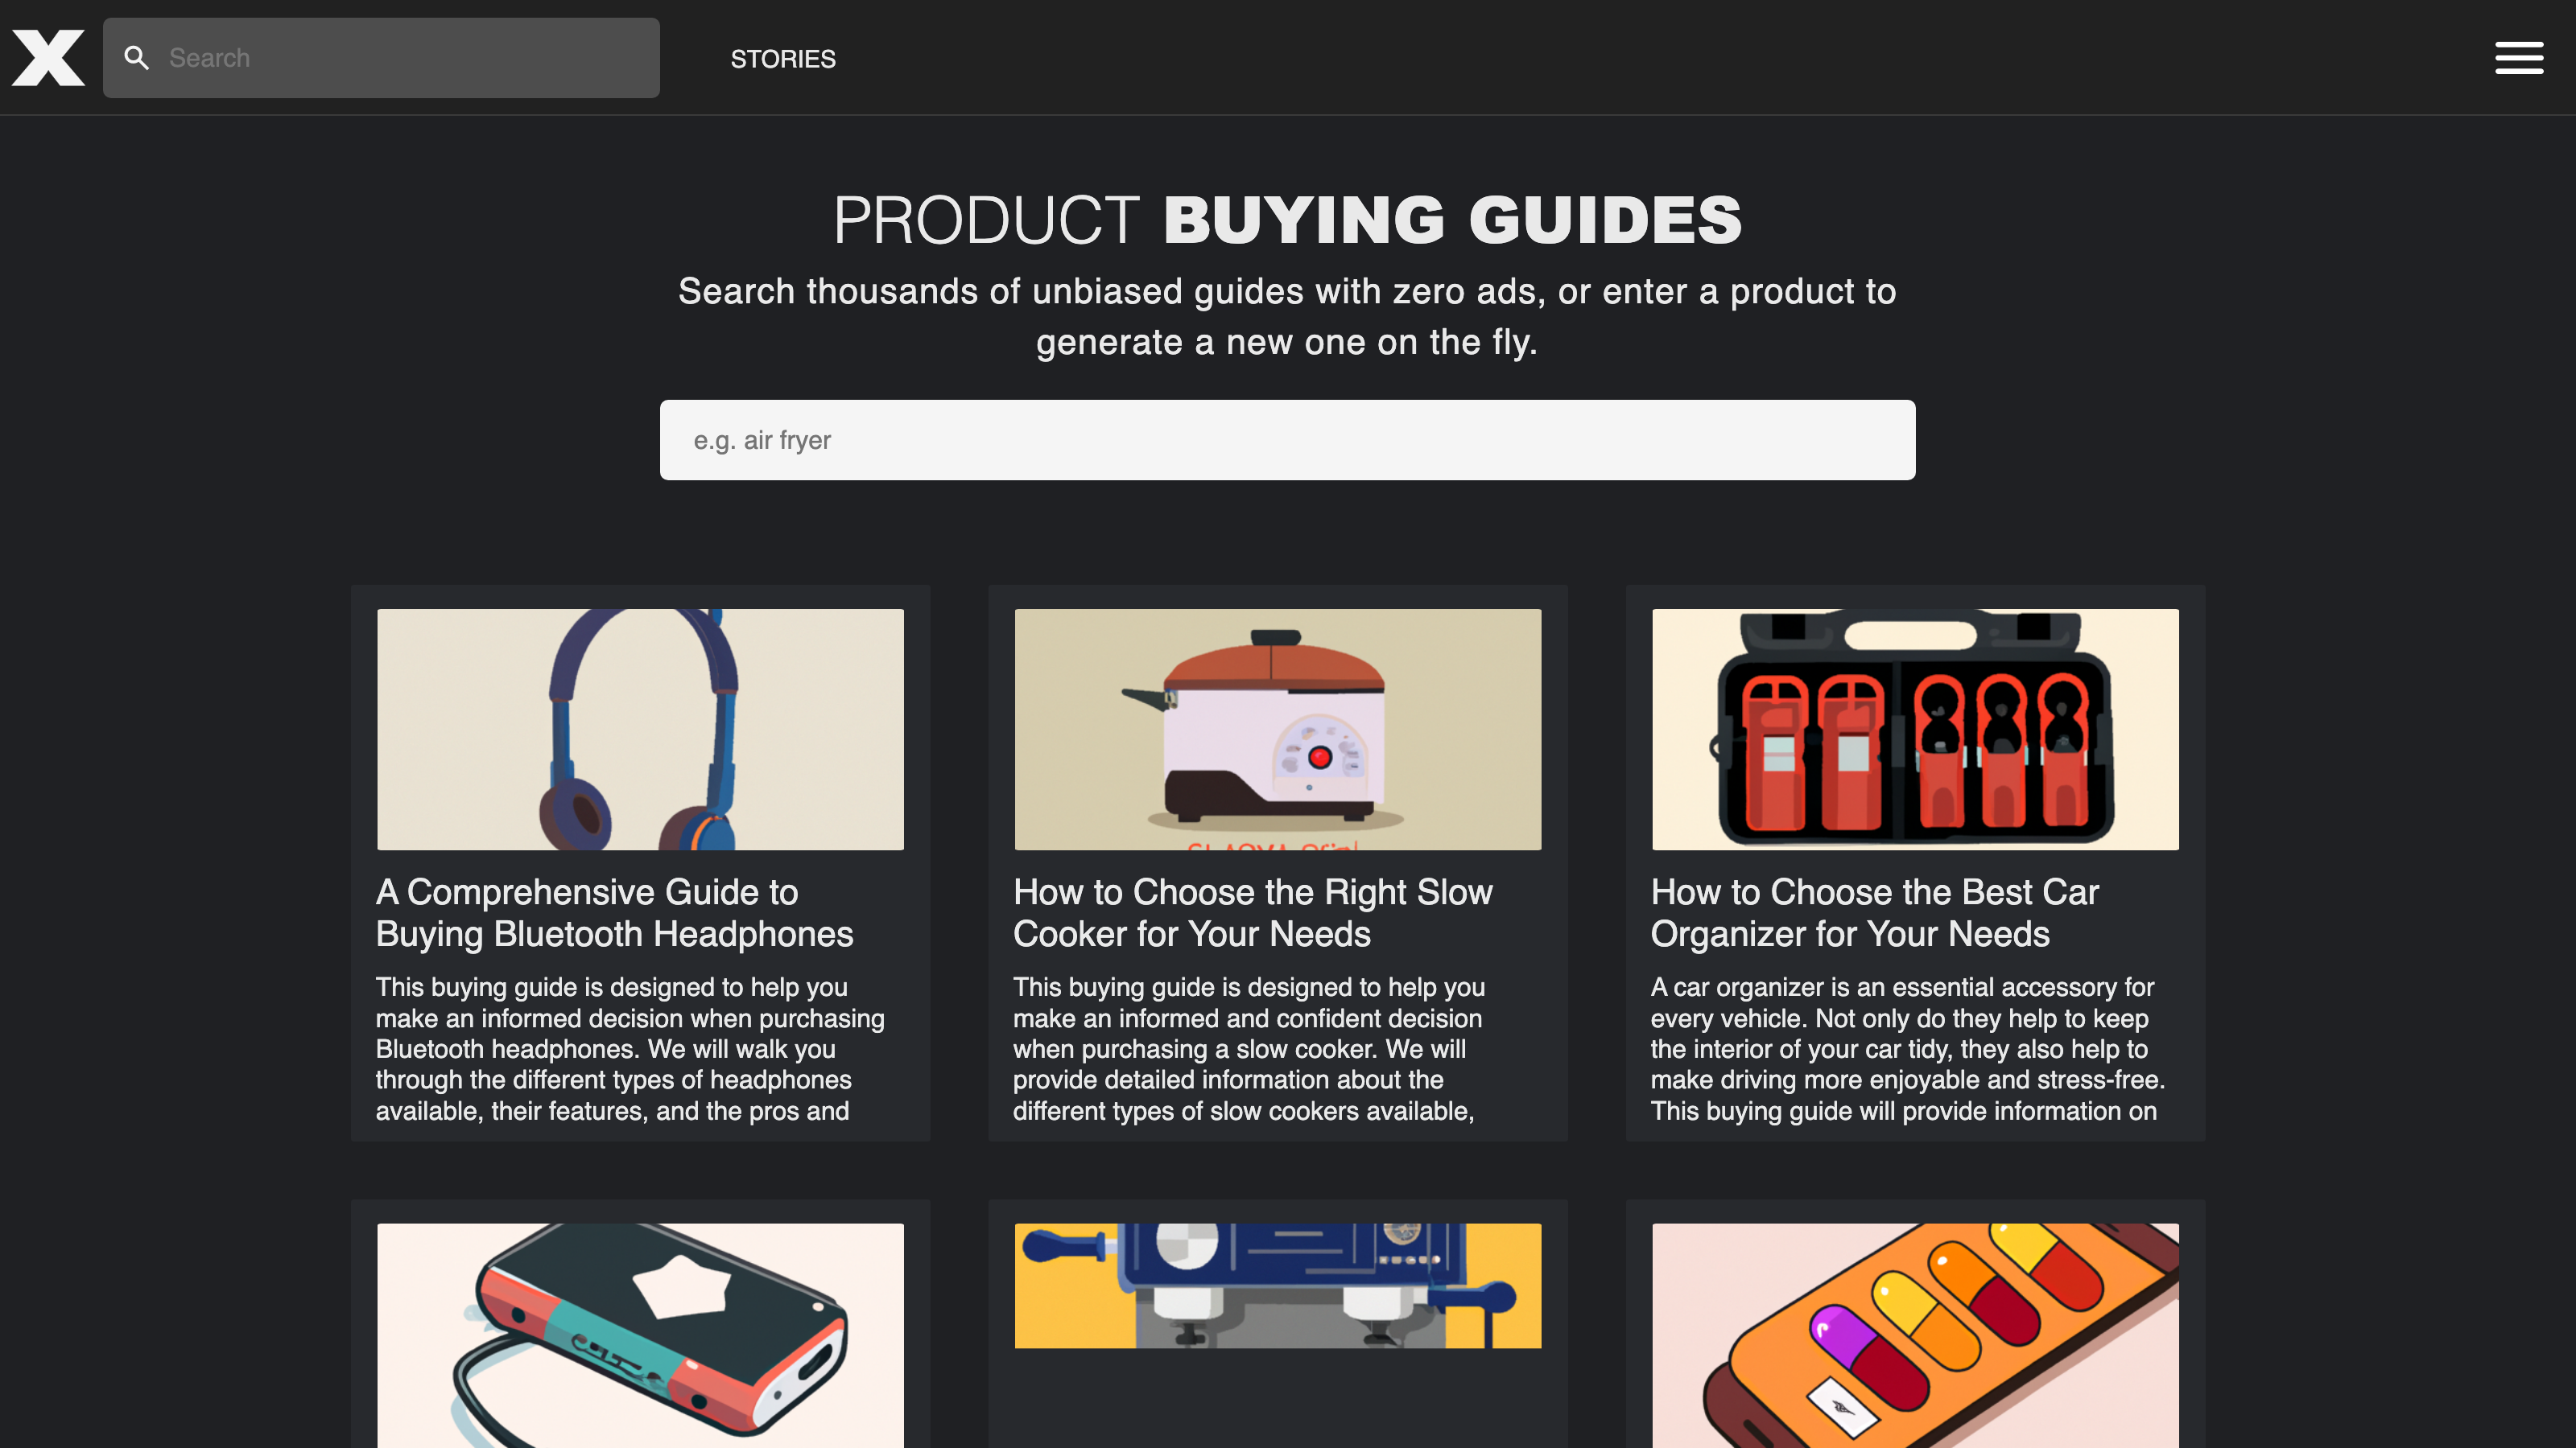Screen dimensions: 2576x1448
Task: Select the product search input field
Action: pos(1288,438)
